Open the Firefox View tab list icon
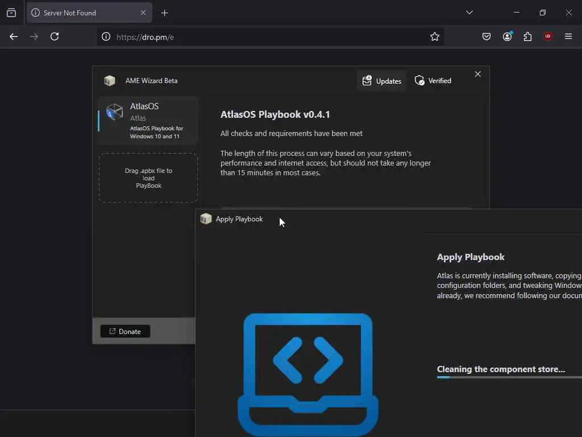Screen dimensions: 582x437 [11, 13]
